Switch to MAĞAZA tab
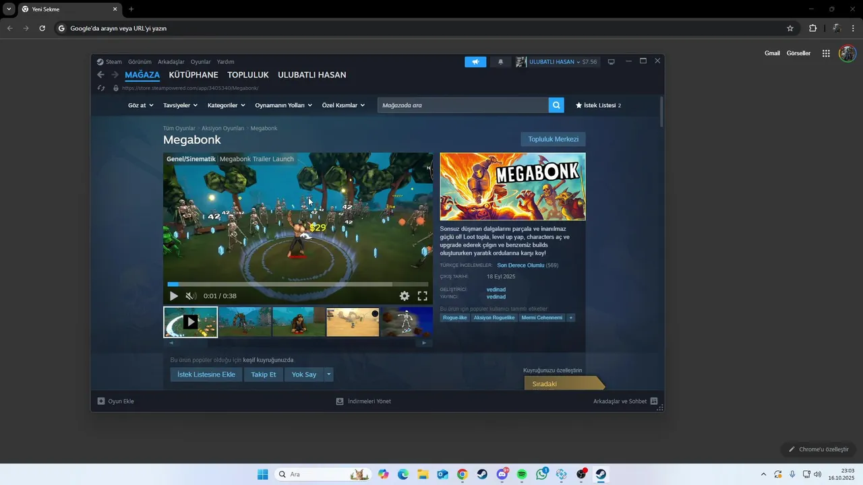The width and height of the screenshot is (863, 485). (x=142, y=75)
